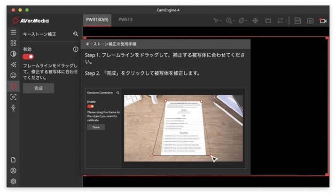Screen dimensions: 336x195
Task: Click the search icon next to キーストーン補正
Action: 76,34
